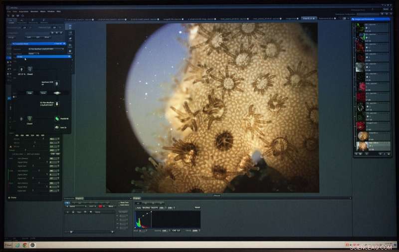Click the green reflector cube icon
The width and height of the screenshot is (399, 252).
[57, 118]
